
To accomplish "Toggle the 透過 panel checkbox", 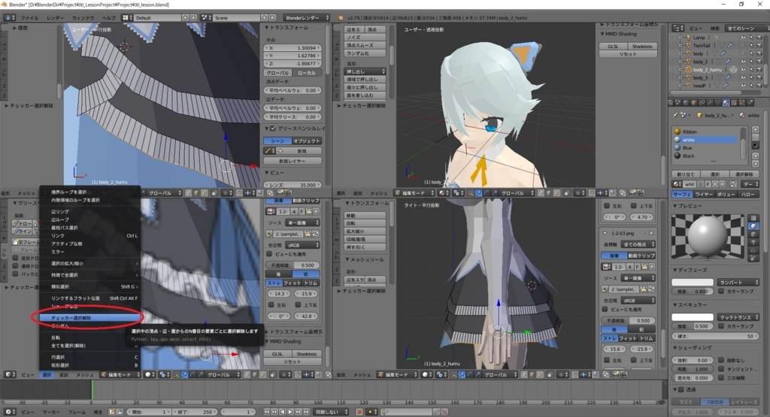I will tap(681, 389).
